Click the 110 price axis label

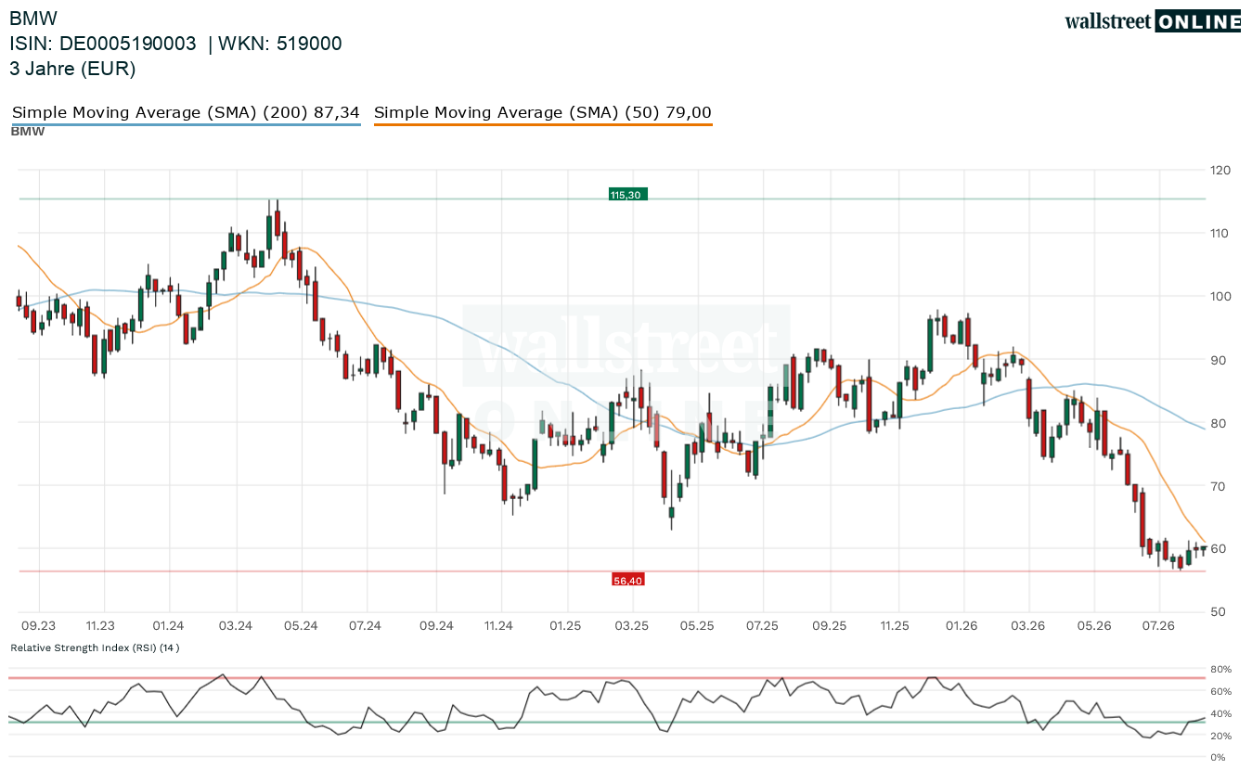tap(1220, 233)
